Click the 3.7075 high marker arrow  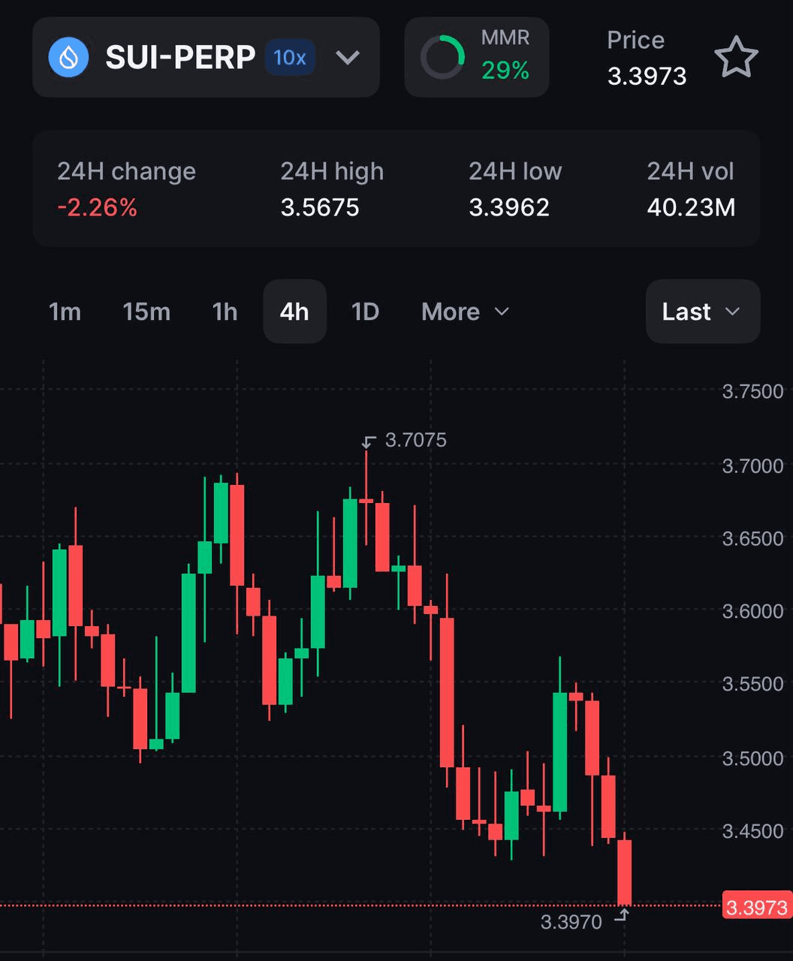coord(368,441)
